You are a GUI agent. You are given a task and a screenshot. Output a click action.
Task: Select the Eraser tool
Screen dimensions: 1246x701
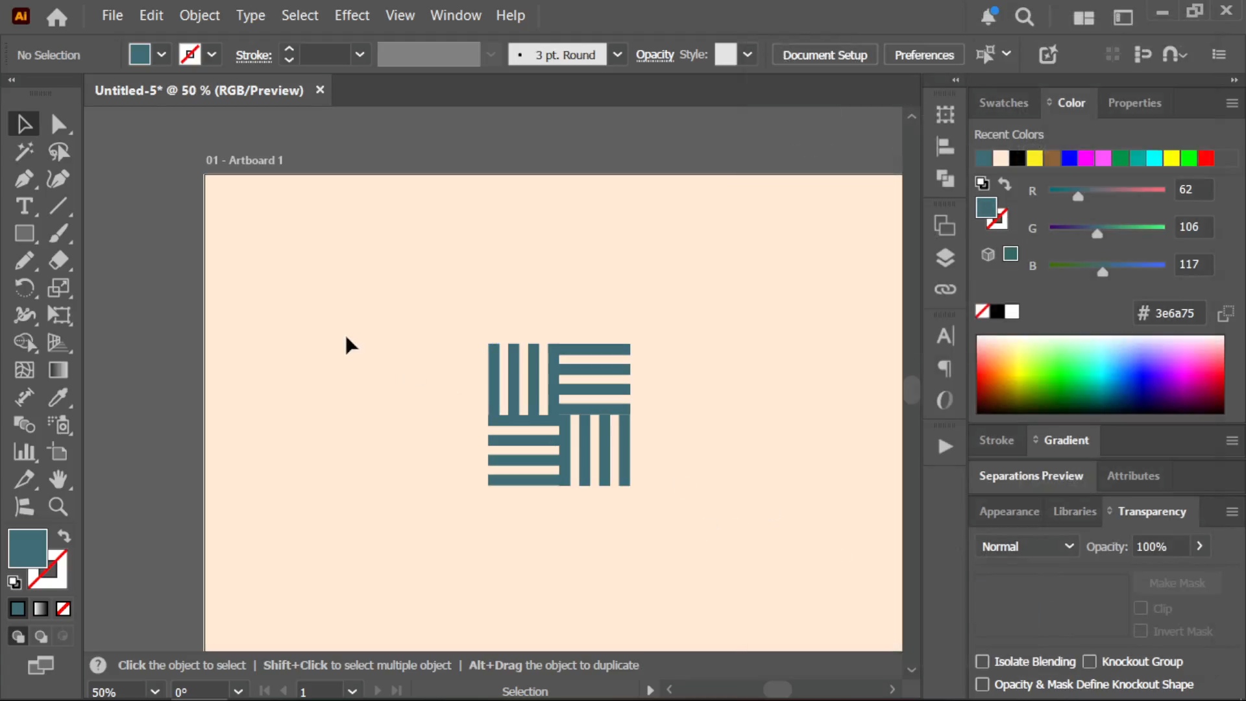pos(58,260)
